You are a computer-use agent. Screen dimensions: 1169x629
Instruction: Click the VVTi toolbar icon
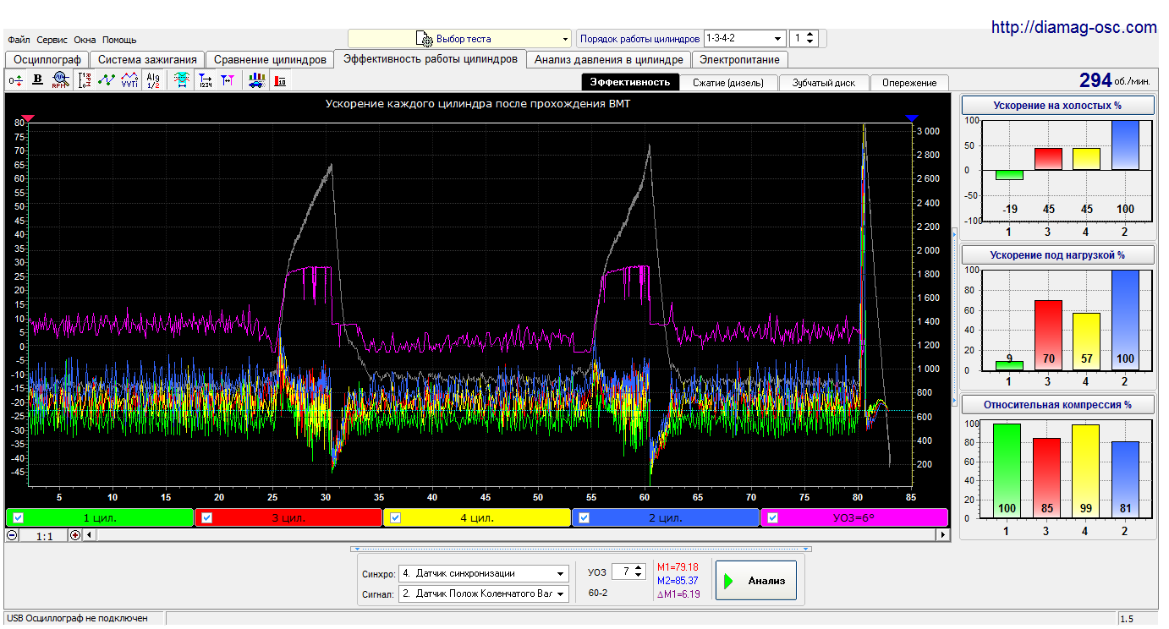click(x=129, y=80)
